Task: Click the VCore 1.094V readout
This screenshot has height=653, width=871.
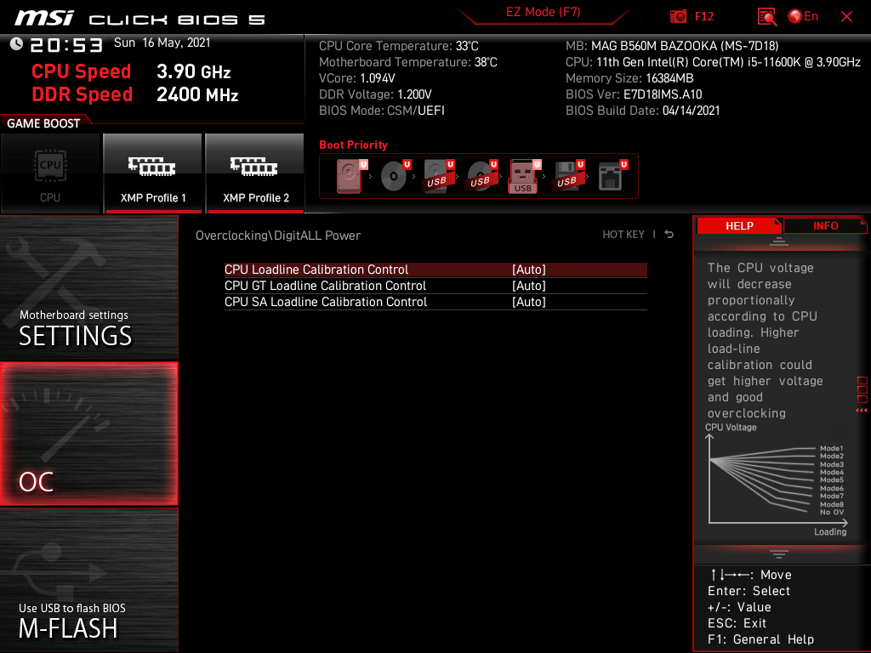Action: [357, 78]
